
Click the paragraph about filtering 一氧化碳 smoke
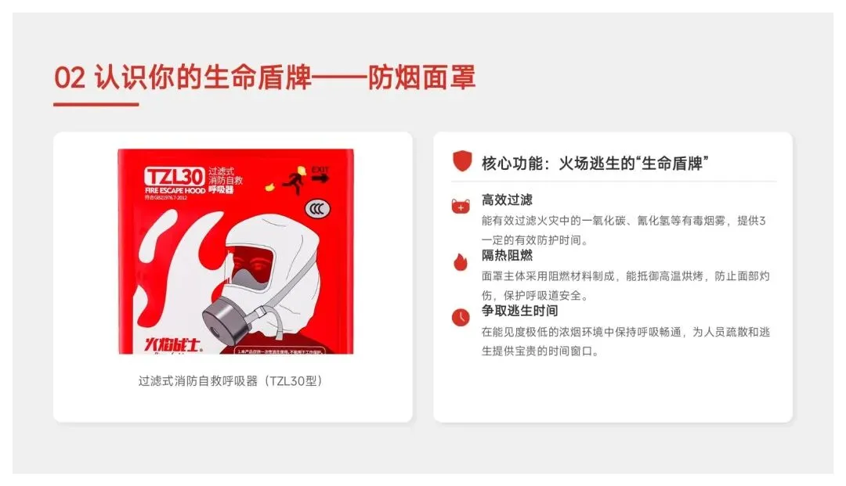tap(624, 230)
